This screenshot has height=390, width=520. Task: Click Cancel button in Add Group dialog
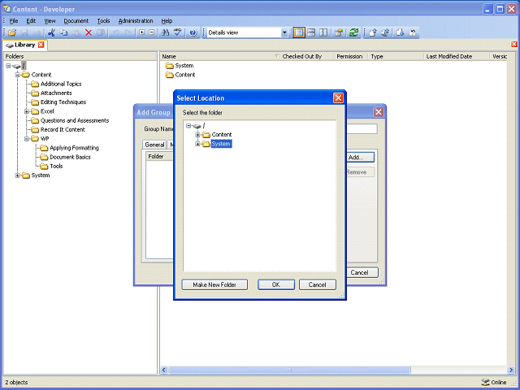(x=362, y=273)
